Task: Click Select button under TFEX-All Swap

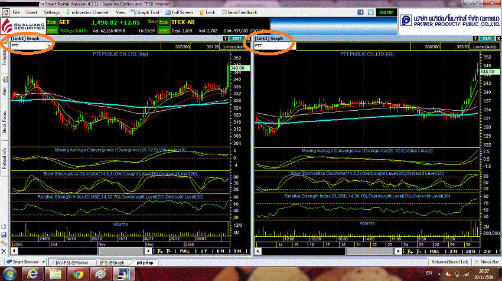Action: tap(164, 30)
